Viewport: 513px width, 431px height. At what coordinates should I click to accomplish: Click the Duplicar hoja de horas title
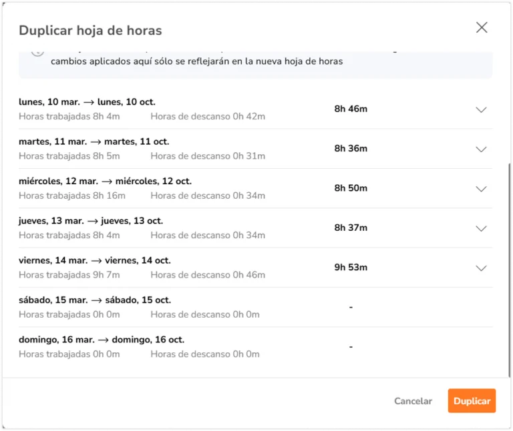tap(90, 31)
